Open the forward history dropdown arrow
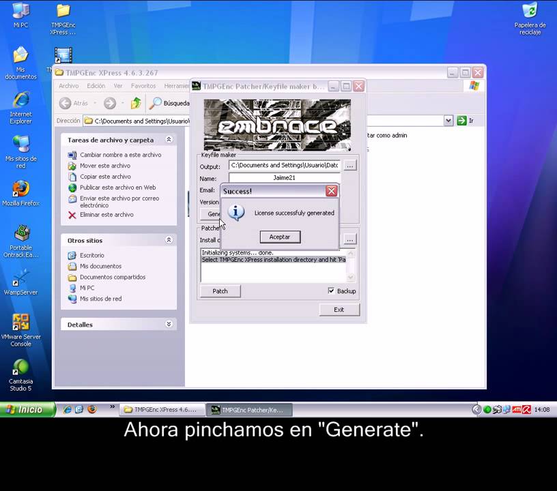Image resolution: width=557 pixels, height=491 pixels. coord(123,103)
